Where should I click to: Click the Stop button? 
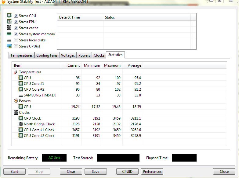click(x=39, y=172)
